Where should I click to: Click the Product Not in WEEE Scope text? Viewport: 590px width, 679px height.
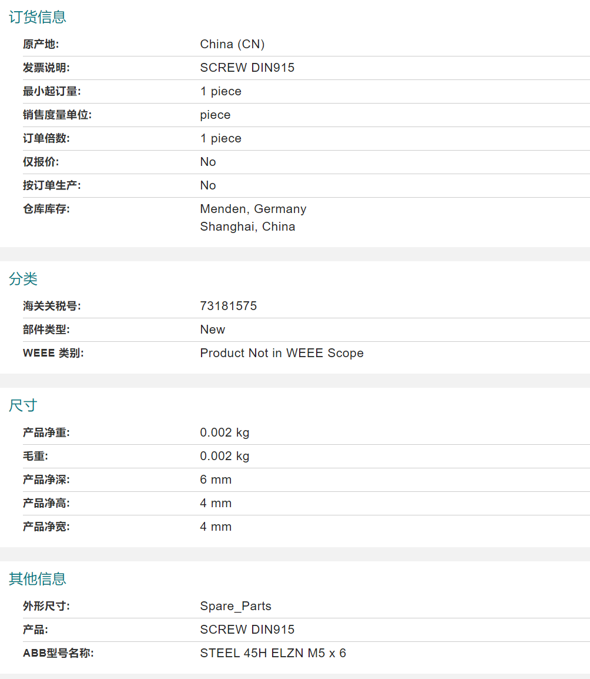click(281, 353)
